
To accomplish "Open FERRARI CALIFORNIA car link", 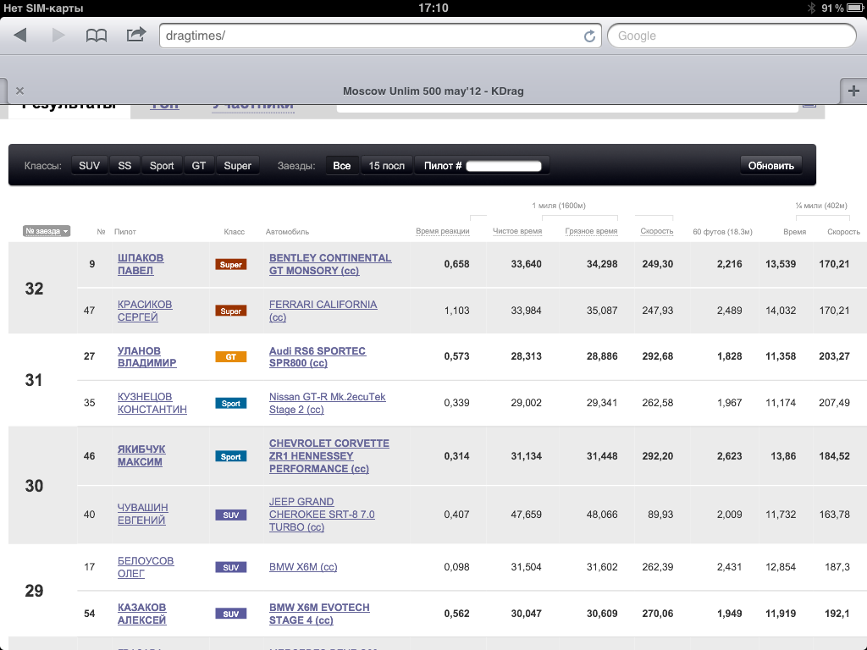I will (x=323, y=311).
